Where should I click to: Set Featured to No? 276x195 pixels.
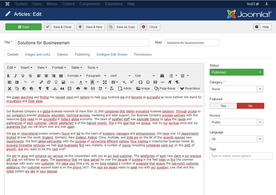250,106
